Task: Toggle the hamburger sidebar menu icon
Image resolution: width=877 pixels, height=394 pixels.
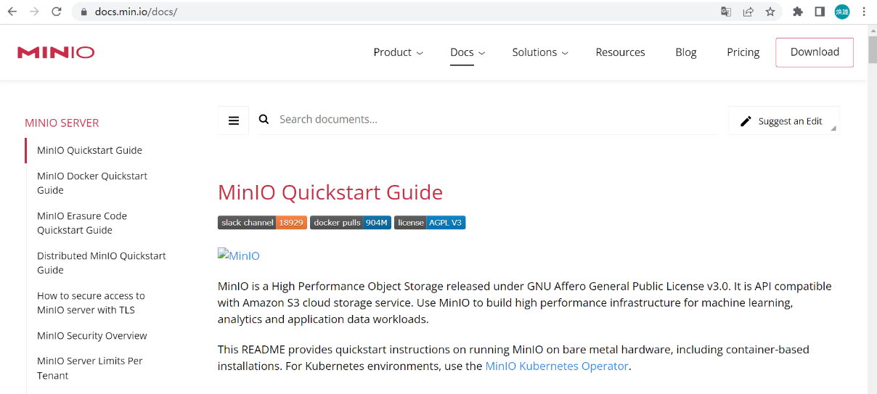Action: coord(234,120)
